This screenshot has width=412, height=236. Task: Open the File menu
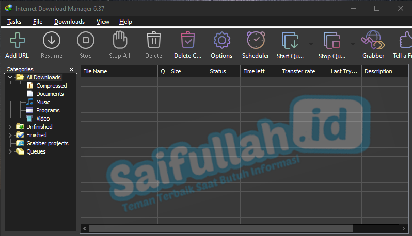[38, 22]
